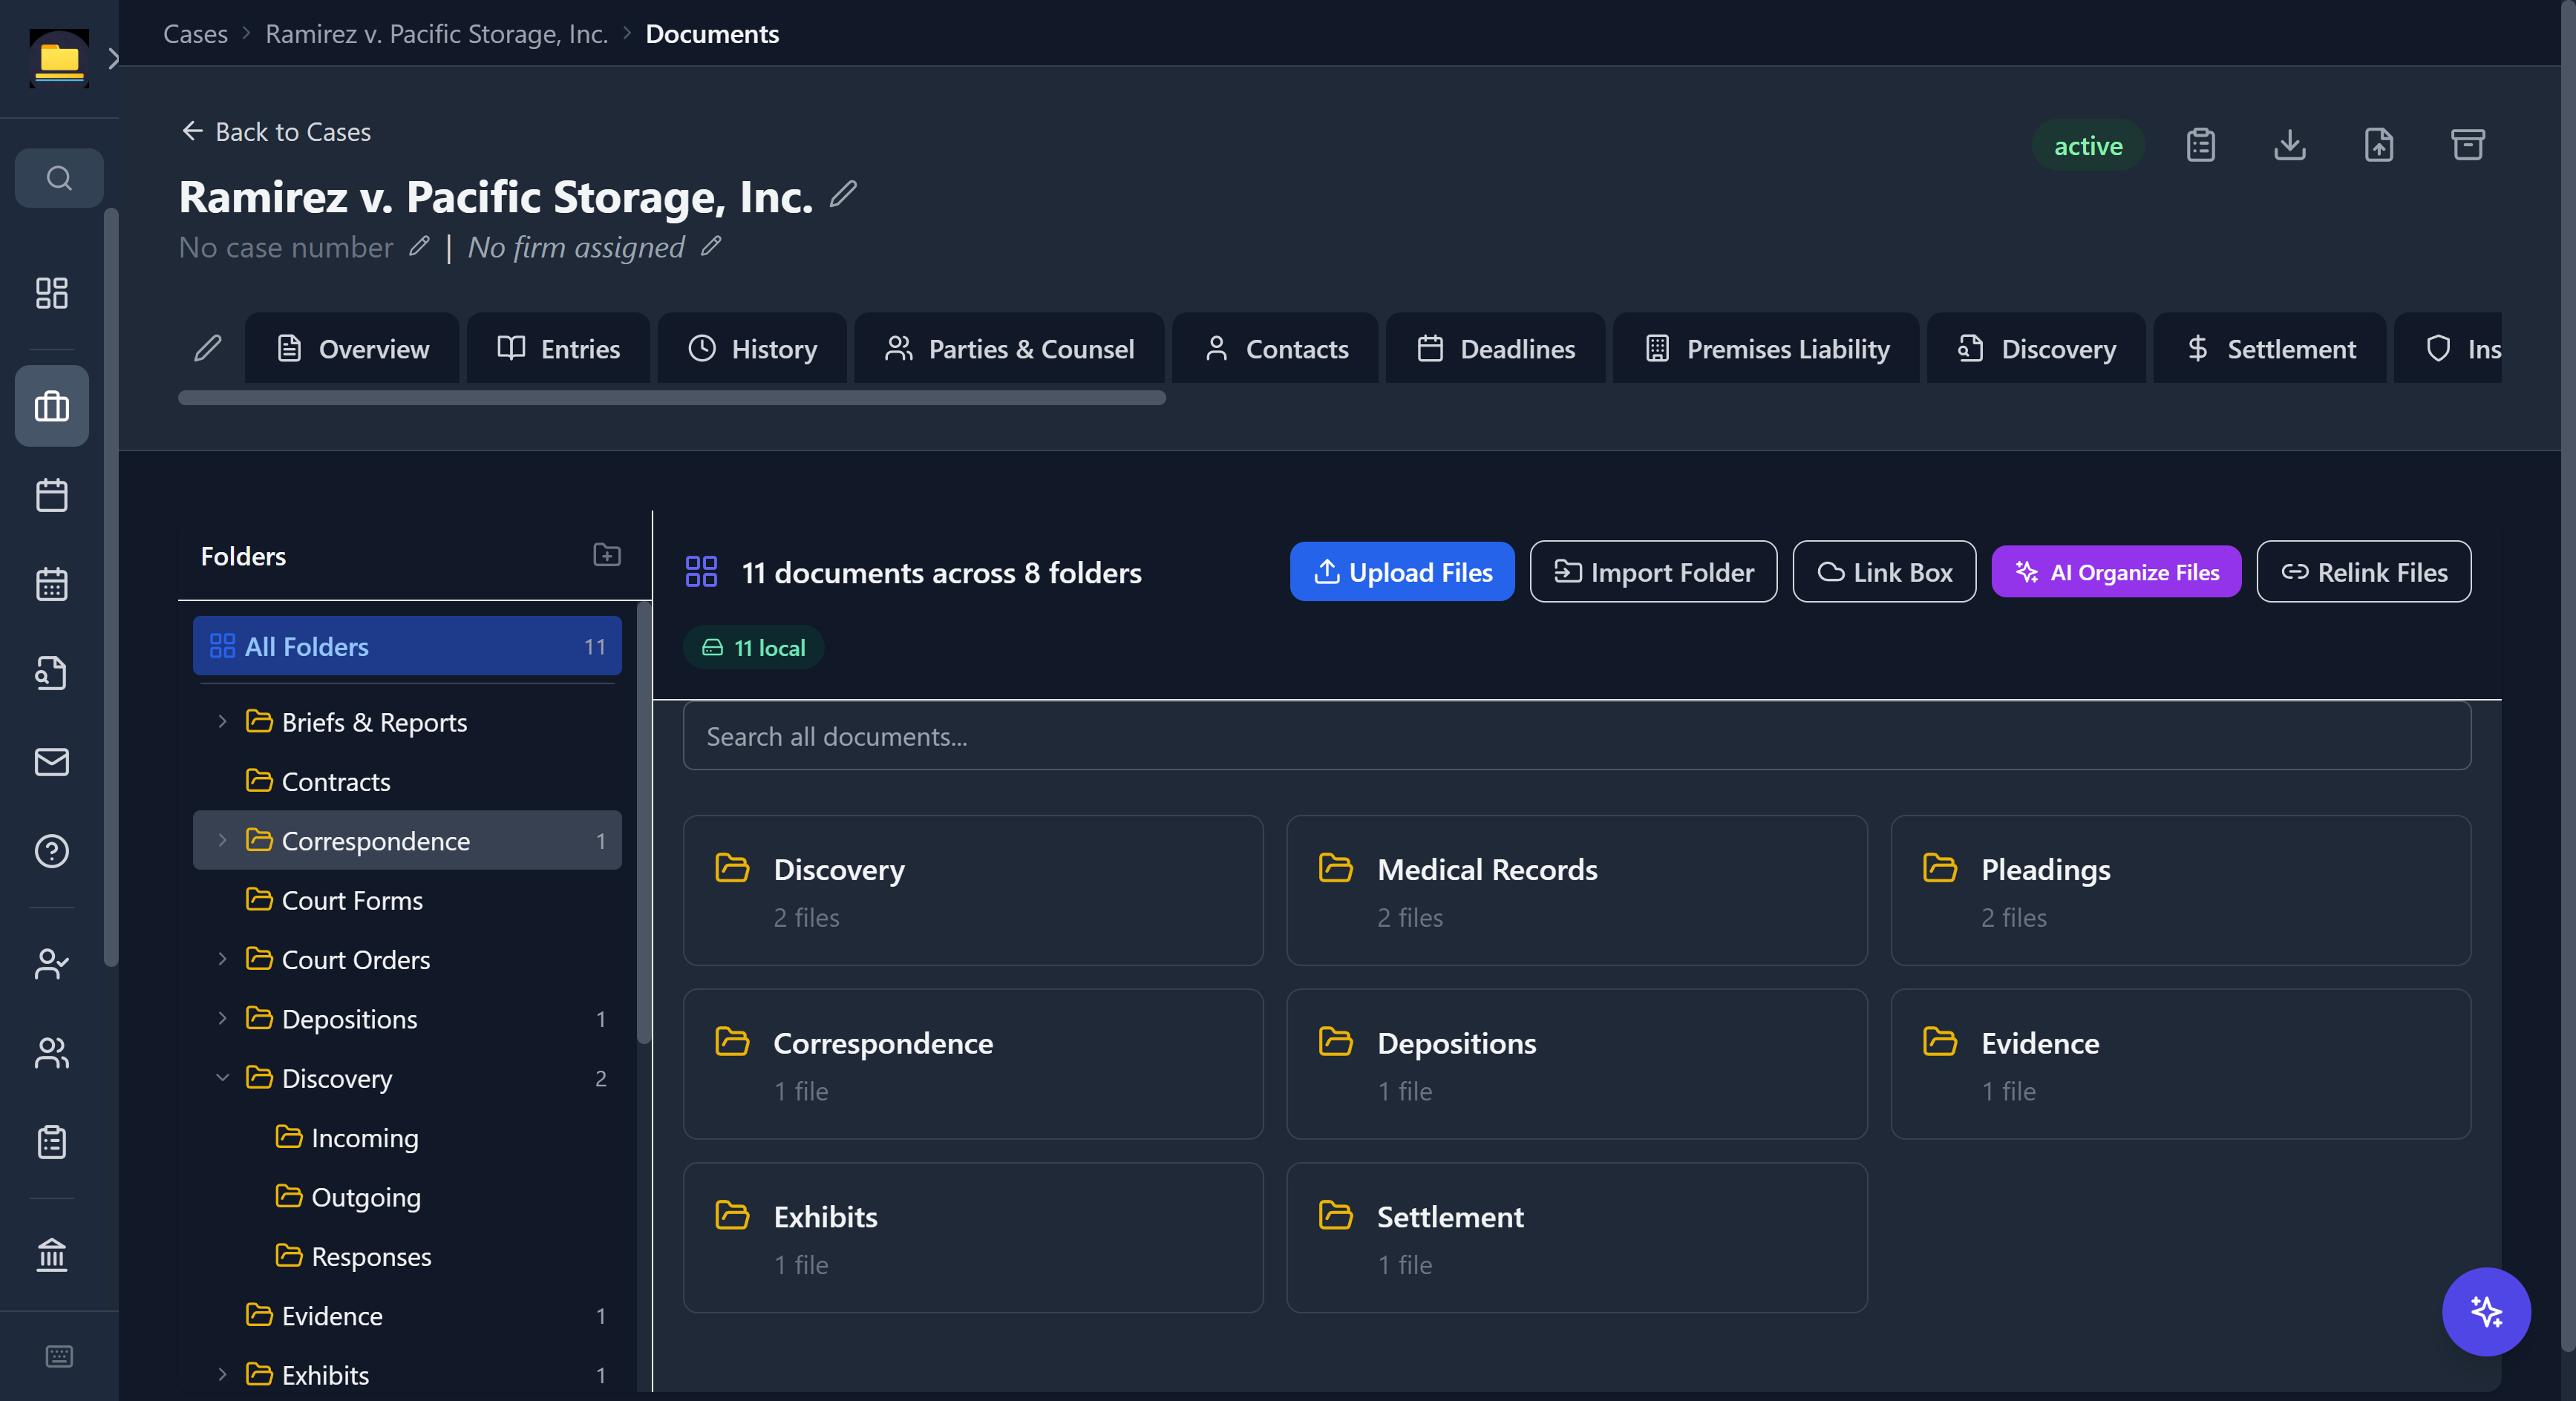
Task: Add new folder with the plus folder icon
Action: pyautogui.click(x=607, y=554)
